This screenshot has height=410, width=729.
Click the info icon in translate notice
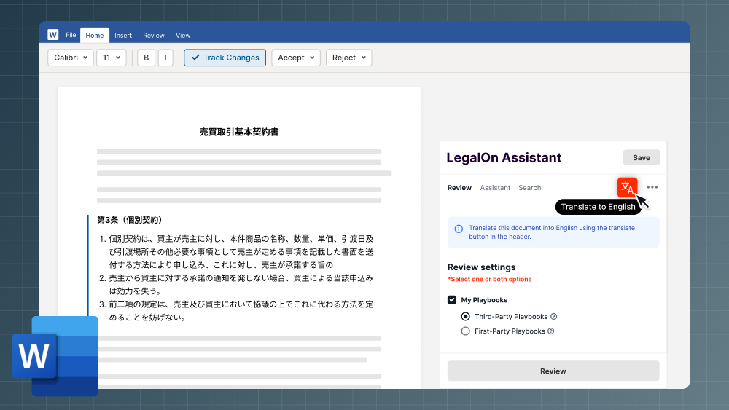459,229
